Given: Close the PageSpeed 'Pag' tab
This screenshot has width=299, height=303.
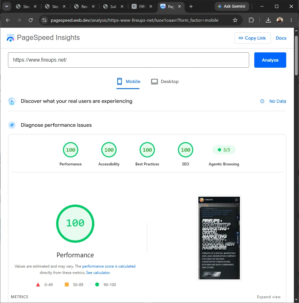Looking at the screenshot, I should pos(180,6).
